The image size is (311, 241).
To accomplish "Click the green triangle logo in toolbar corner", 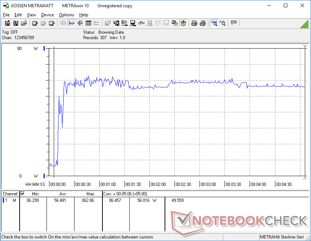I will coord(304,24).
